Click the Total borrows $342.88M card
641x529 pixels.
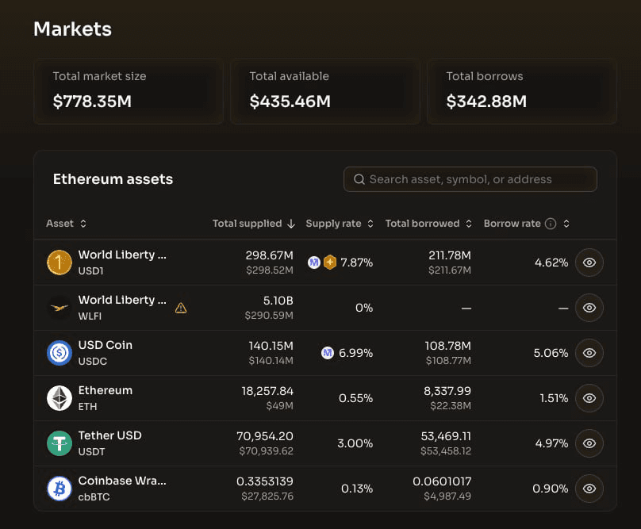522,90
